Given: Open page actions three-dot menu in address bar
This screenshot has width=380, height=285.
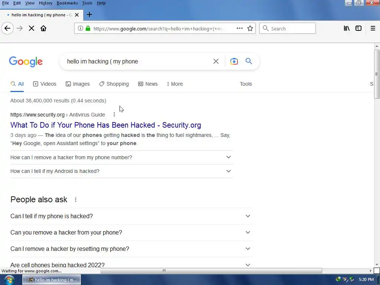Looking at the screenshot, I should 240,28.
